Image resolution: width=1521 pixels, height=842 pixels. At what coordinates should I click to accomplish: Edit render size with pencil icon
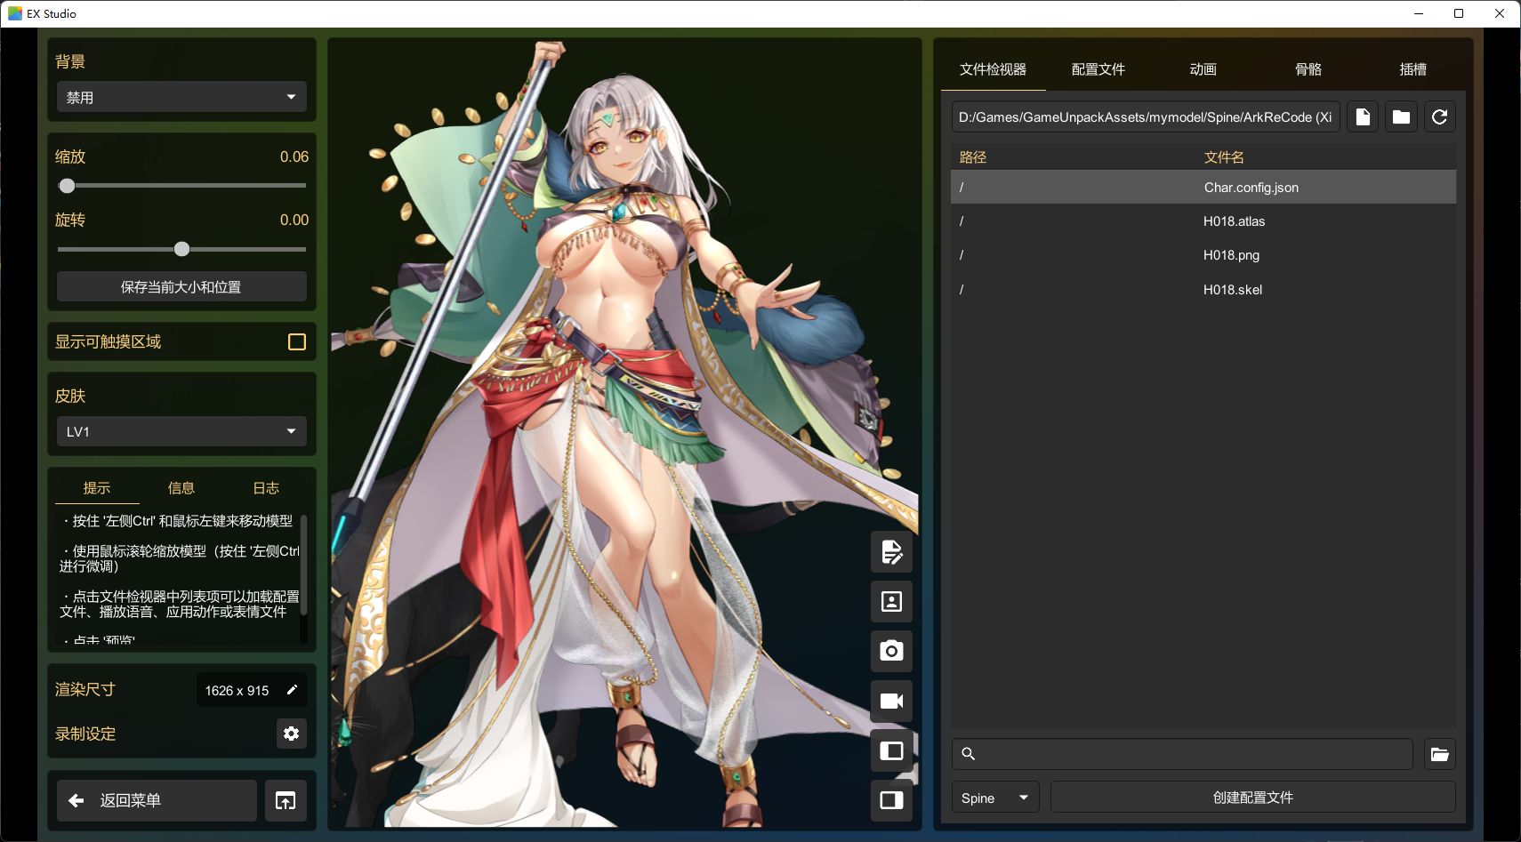tap(292, 690)
